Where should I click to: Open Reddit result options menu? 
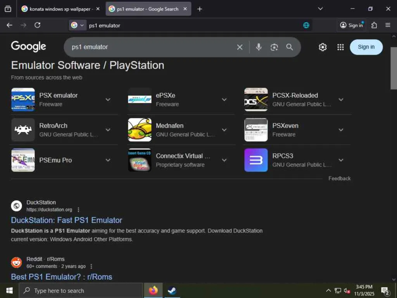[91, 266]
